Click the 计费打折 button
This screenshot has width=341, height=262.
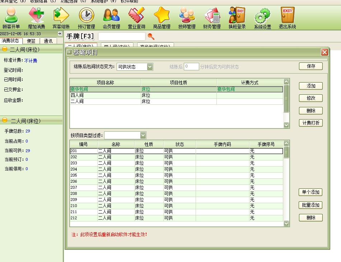[x=310, y=123]
